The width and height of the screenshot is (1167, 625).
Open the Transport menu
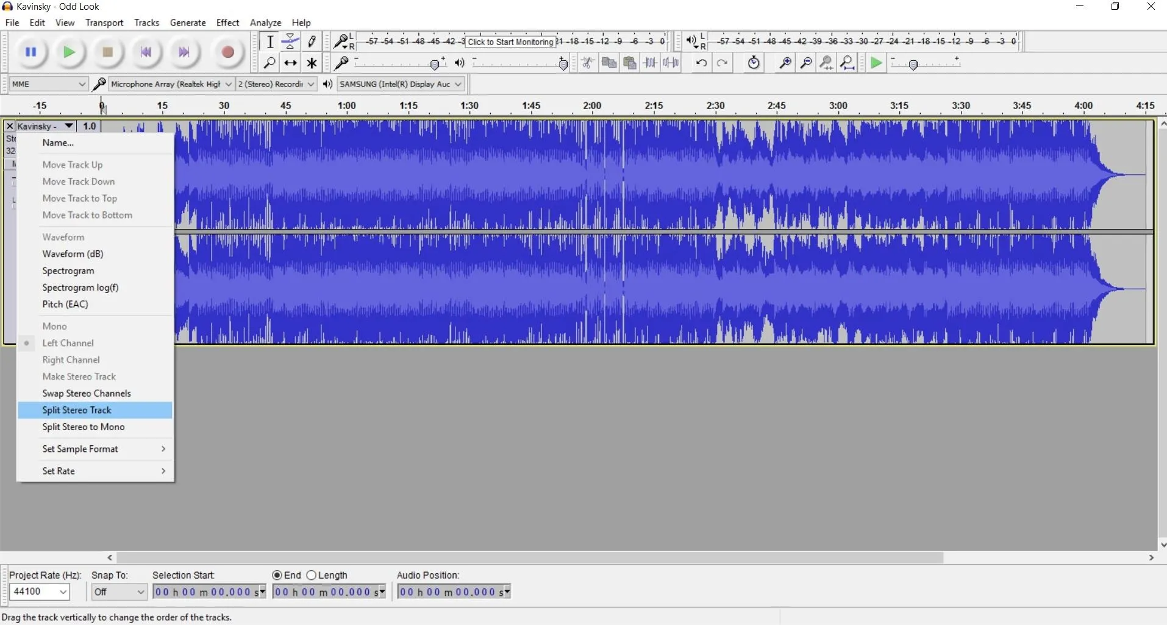(x=104, y=23)
